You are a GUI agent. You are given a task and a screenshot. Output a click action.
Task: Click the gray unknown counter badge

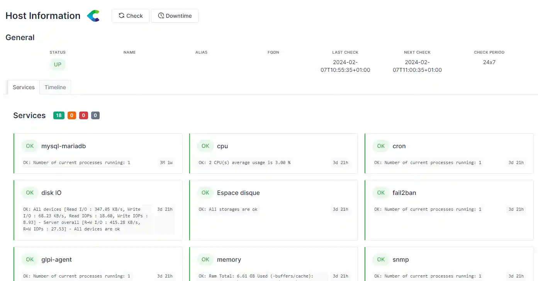click(x=95, y=115)
